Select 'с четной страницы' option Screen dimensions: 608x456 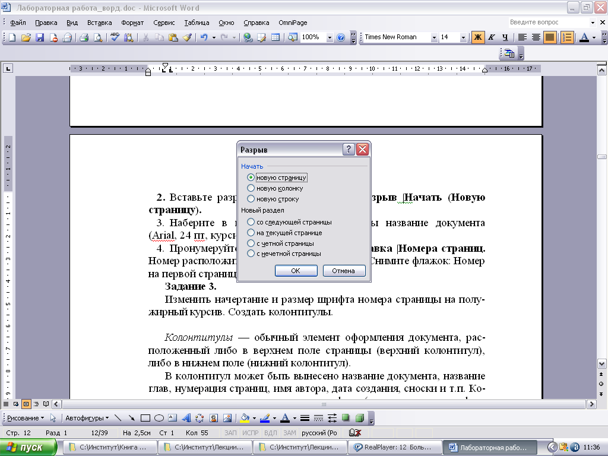[251, 243]
